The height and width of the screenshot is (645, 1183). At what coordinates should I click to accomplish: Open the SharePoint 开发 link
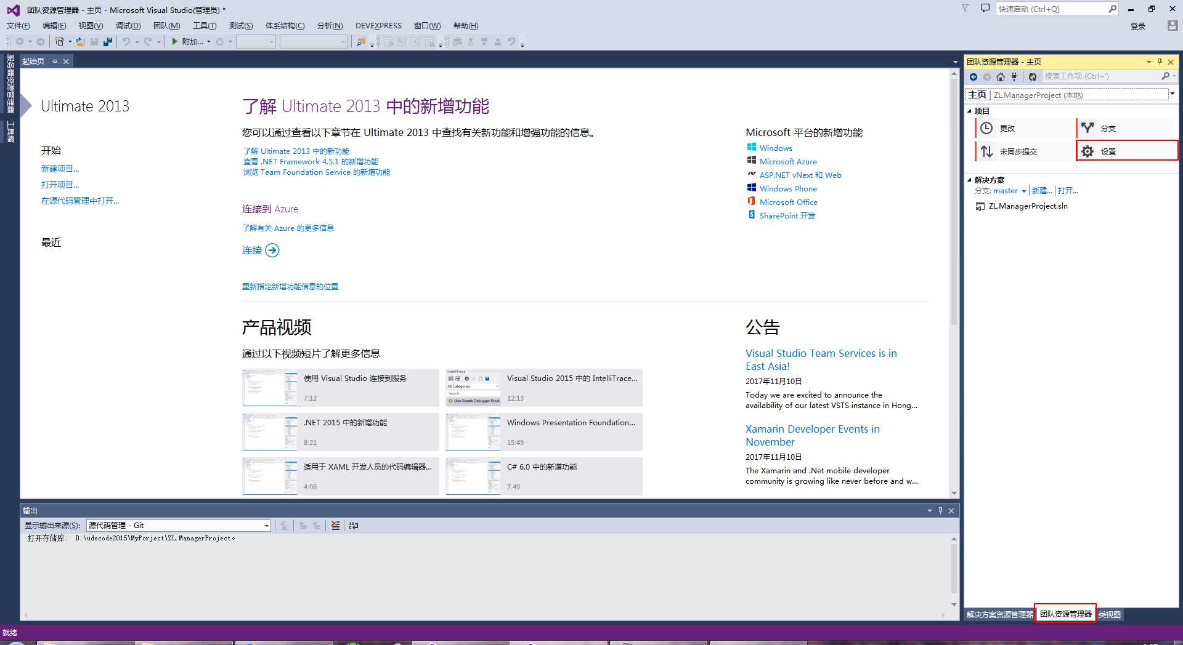[787, 215]
